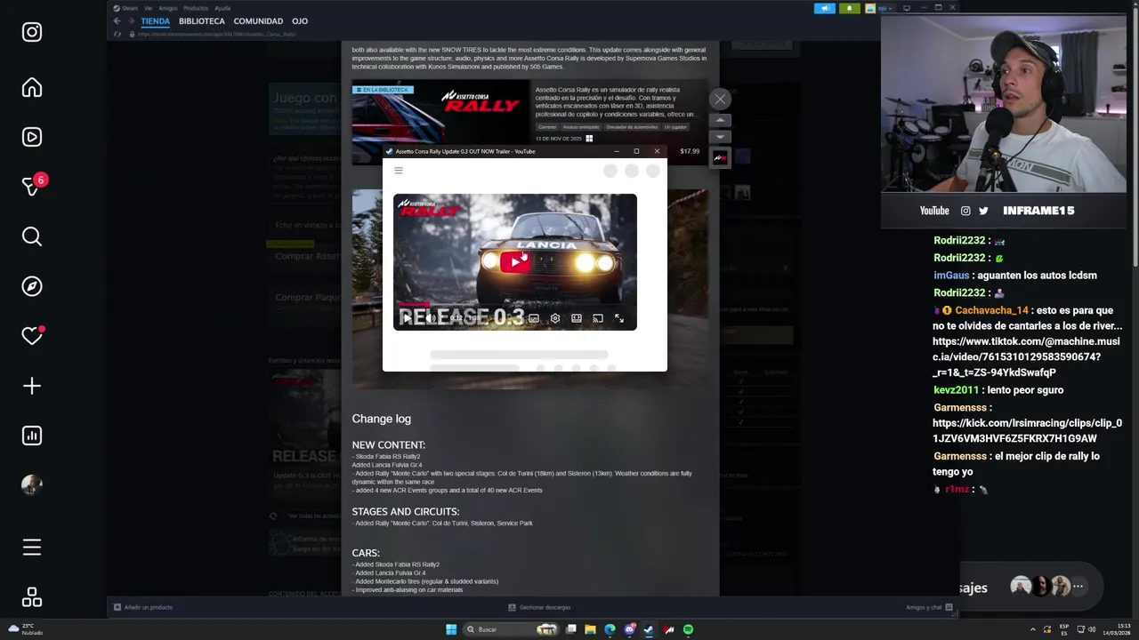This screenshot has height=640, width=1139.
Task: Go to previous news item arrow
Action: coord(720,120)
